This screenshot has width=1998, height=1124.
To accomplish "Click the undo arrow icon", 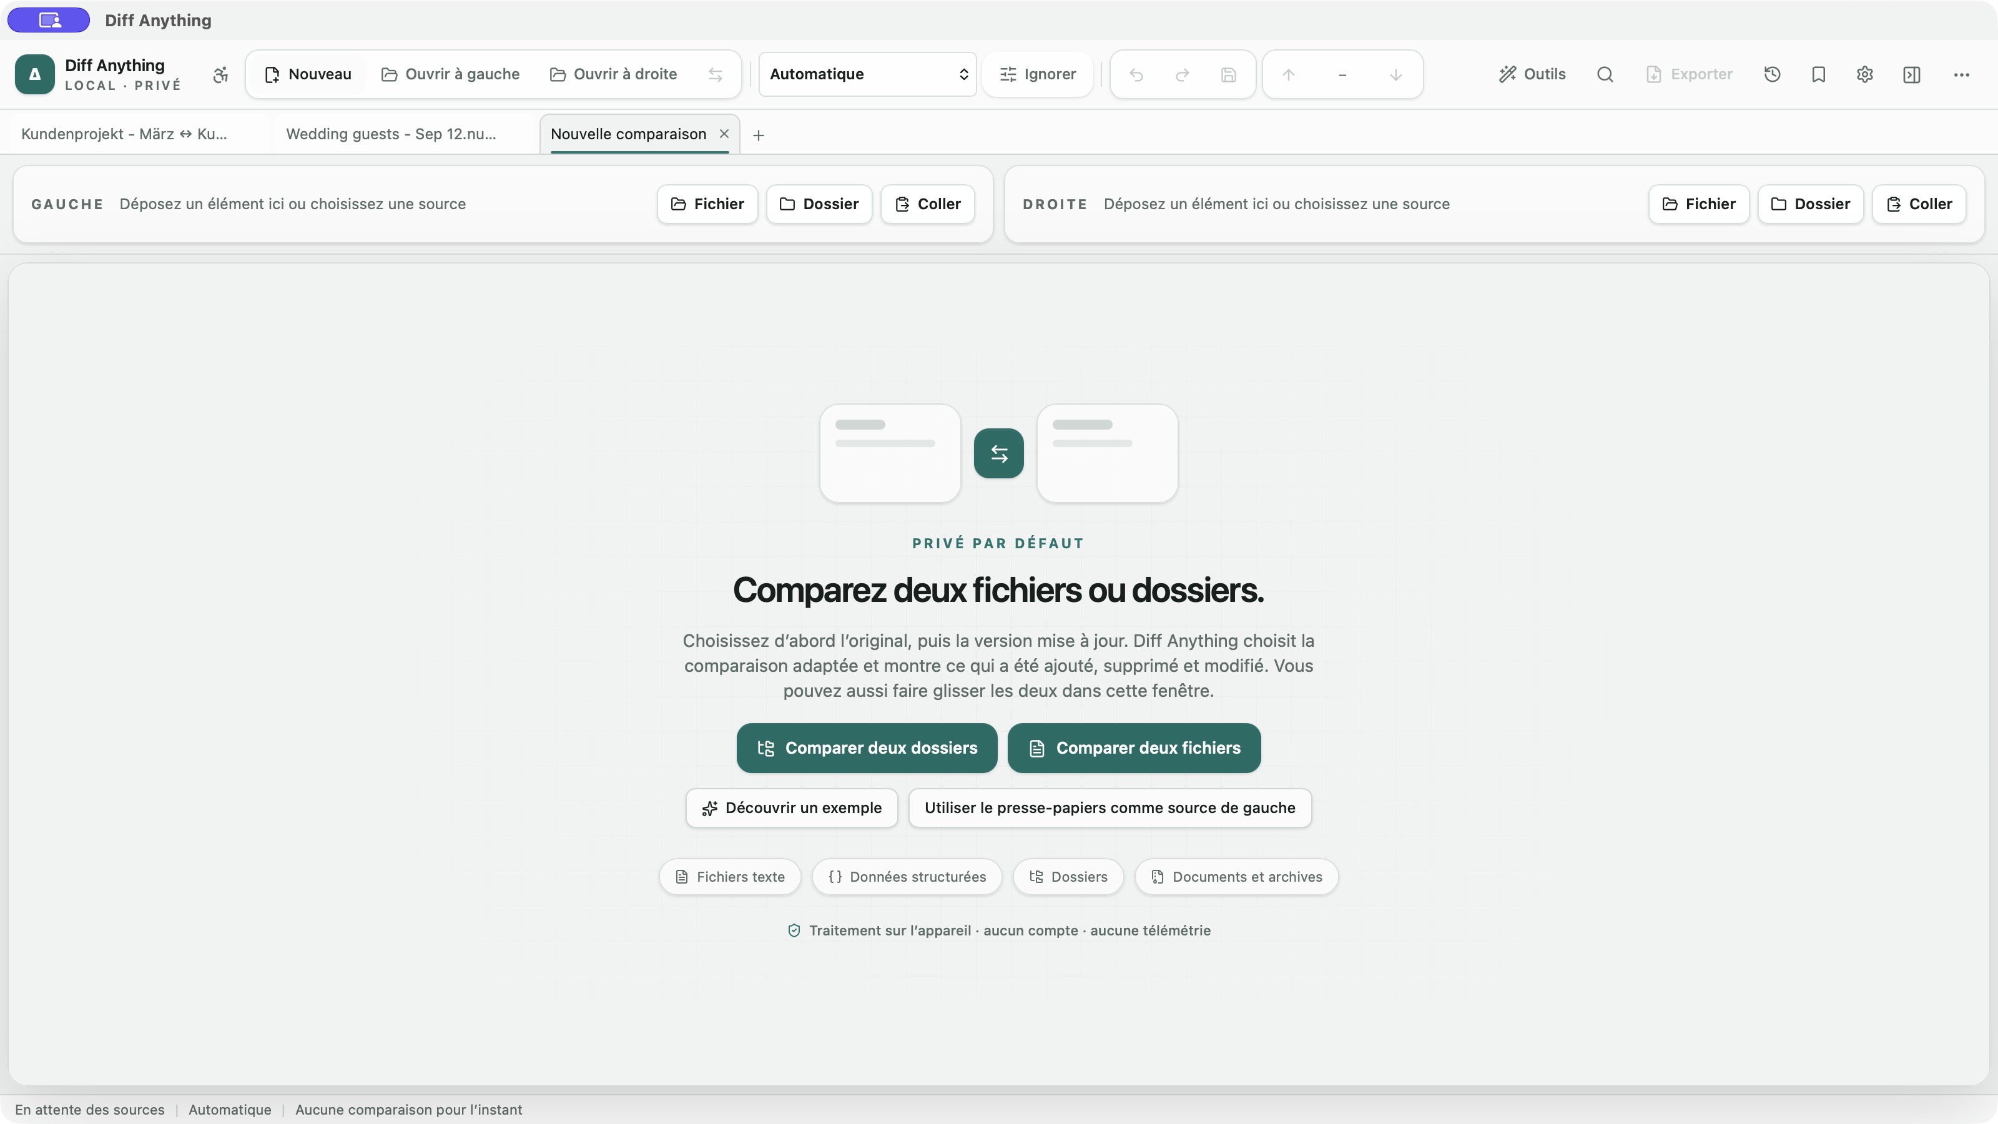I will pos(1136,74).
